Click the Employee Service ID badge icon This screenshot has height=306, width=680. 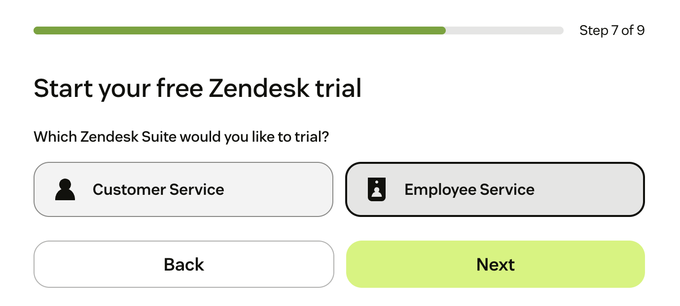[377, 190]
